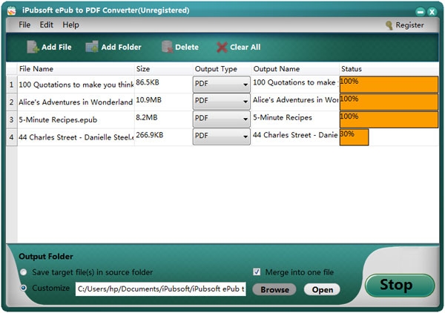Click the Browse button
Image resolution: width=445 pixels, height=313 pixels.
tap(274, 289)
